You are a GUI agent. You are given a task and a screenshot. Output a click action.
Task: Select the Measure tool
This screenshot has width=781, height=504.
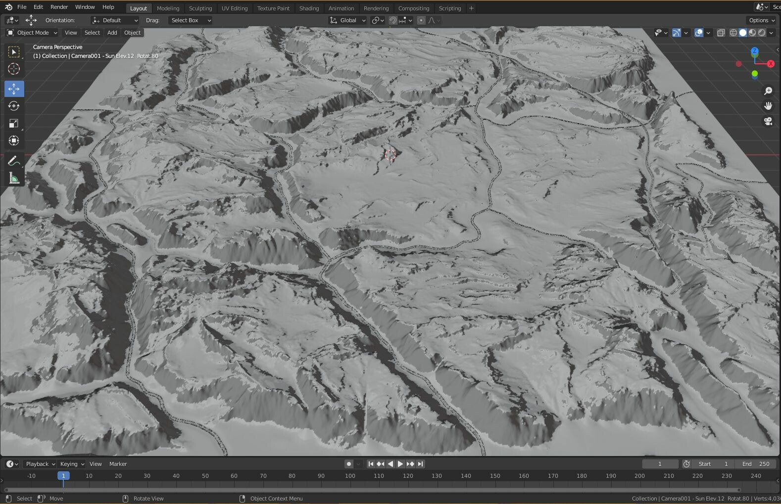[x=14, y=178]
